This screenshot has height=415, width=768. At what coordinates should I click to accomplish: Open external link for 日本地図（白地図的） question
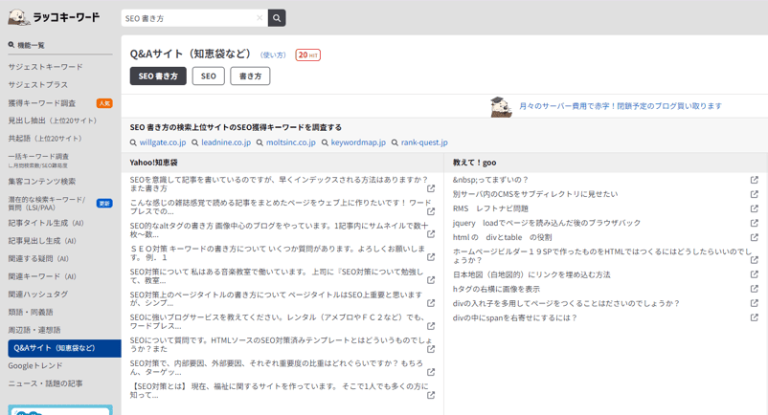coord(755,274)
